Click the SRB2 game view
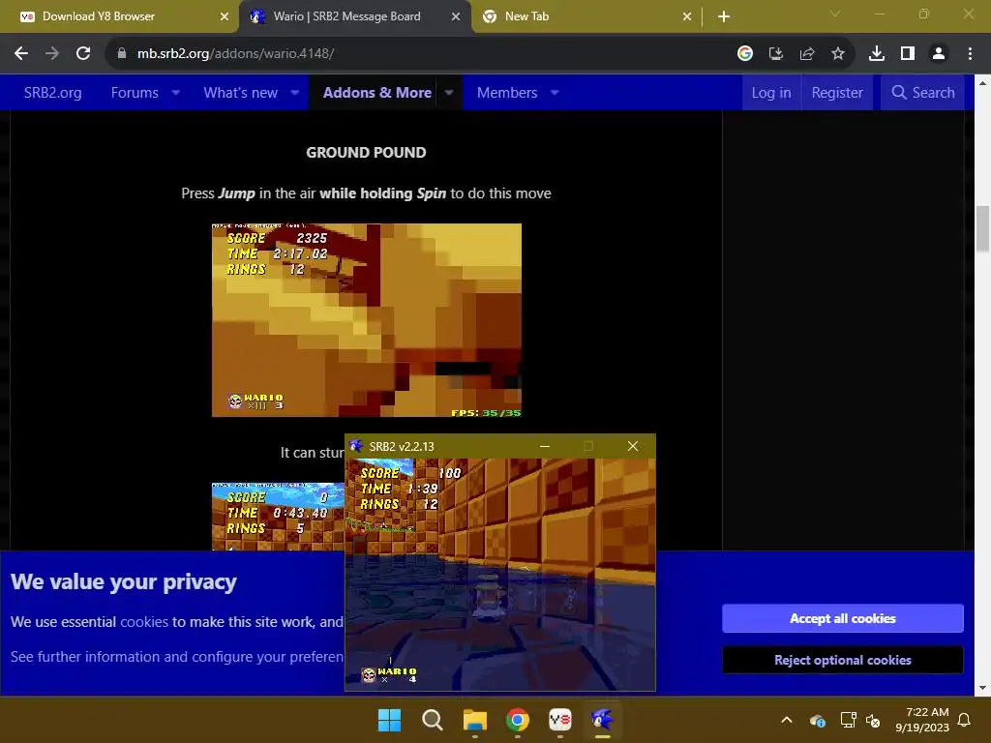 click(500, 575)
